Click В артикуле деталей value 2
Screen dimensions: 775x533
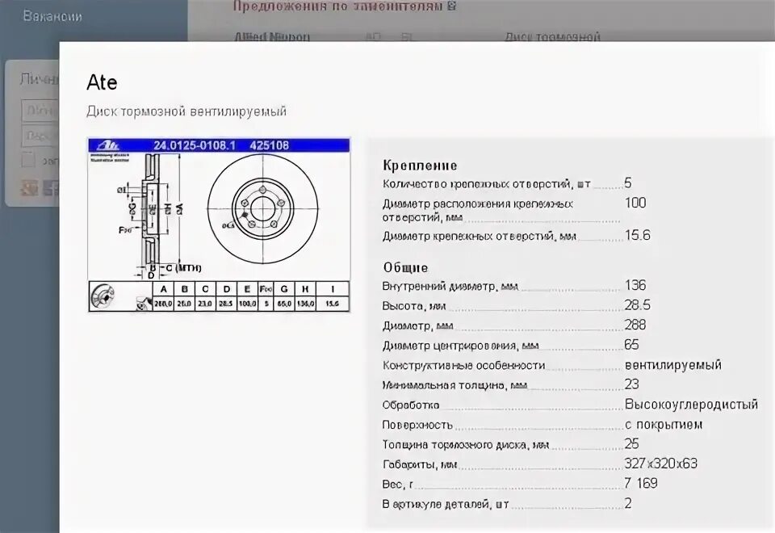tap(628, 503)
